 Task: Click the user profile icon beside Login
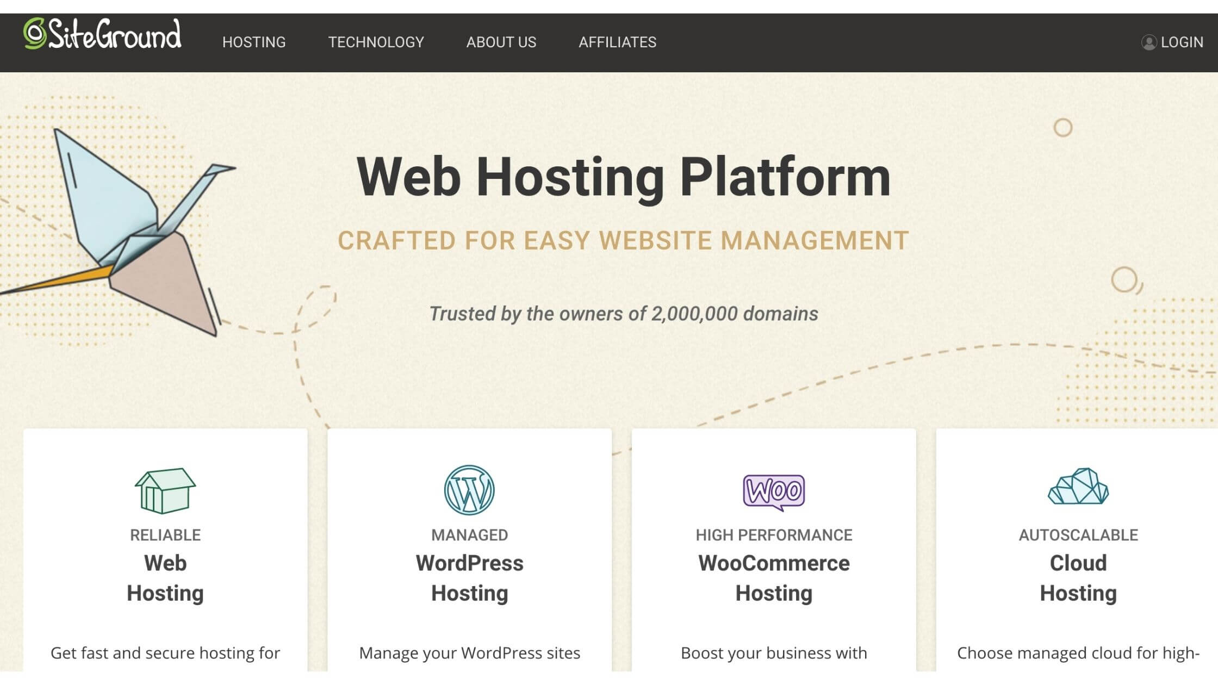click(x=1148, y=42)
